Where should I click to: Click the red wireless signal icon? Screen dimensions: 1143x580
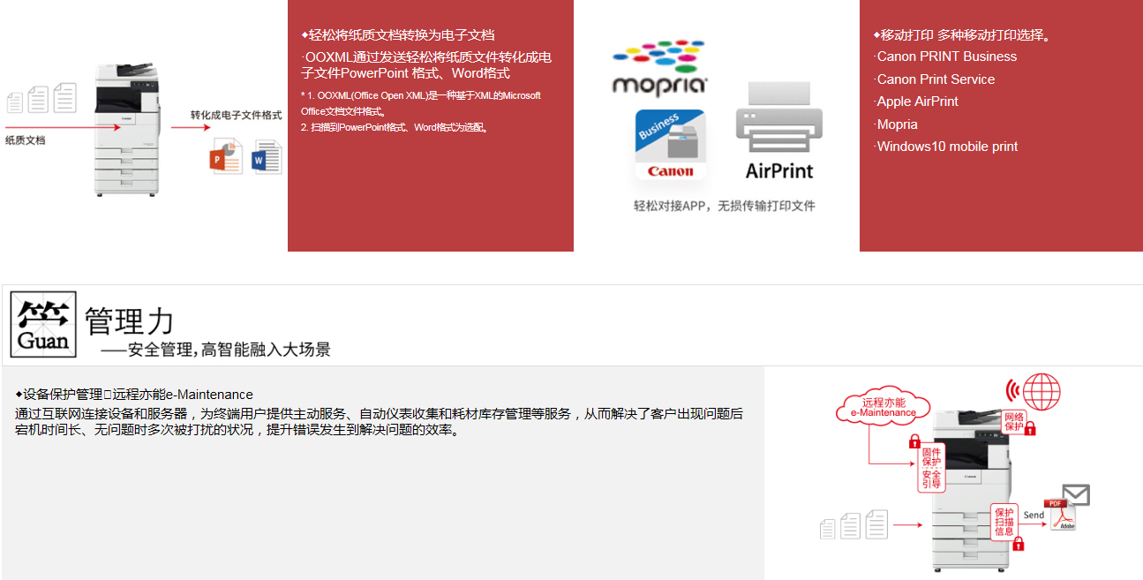click(1012, 390)
